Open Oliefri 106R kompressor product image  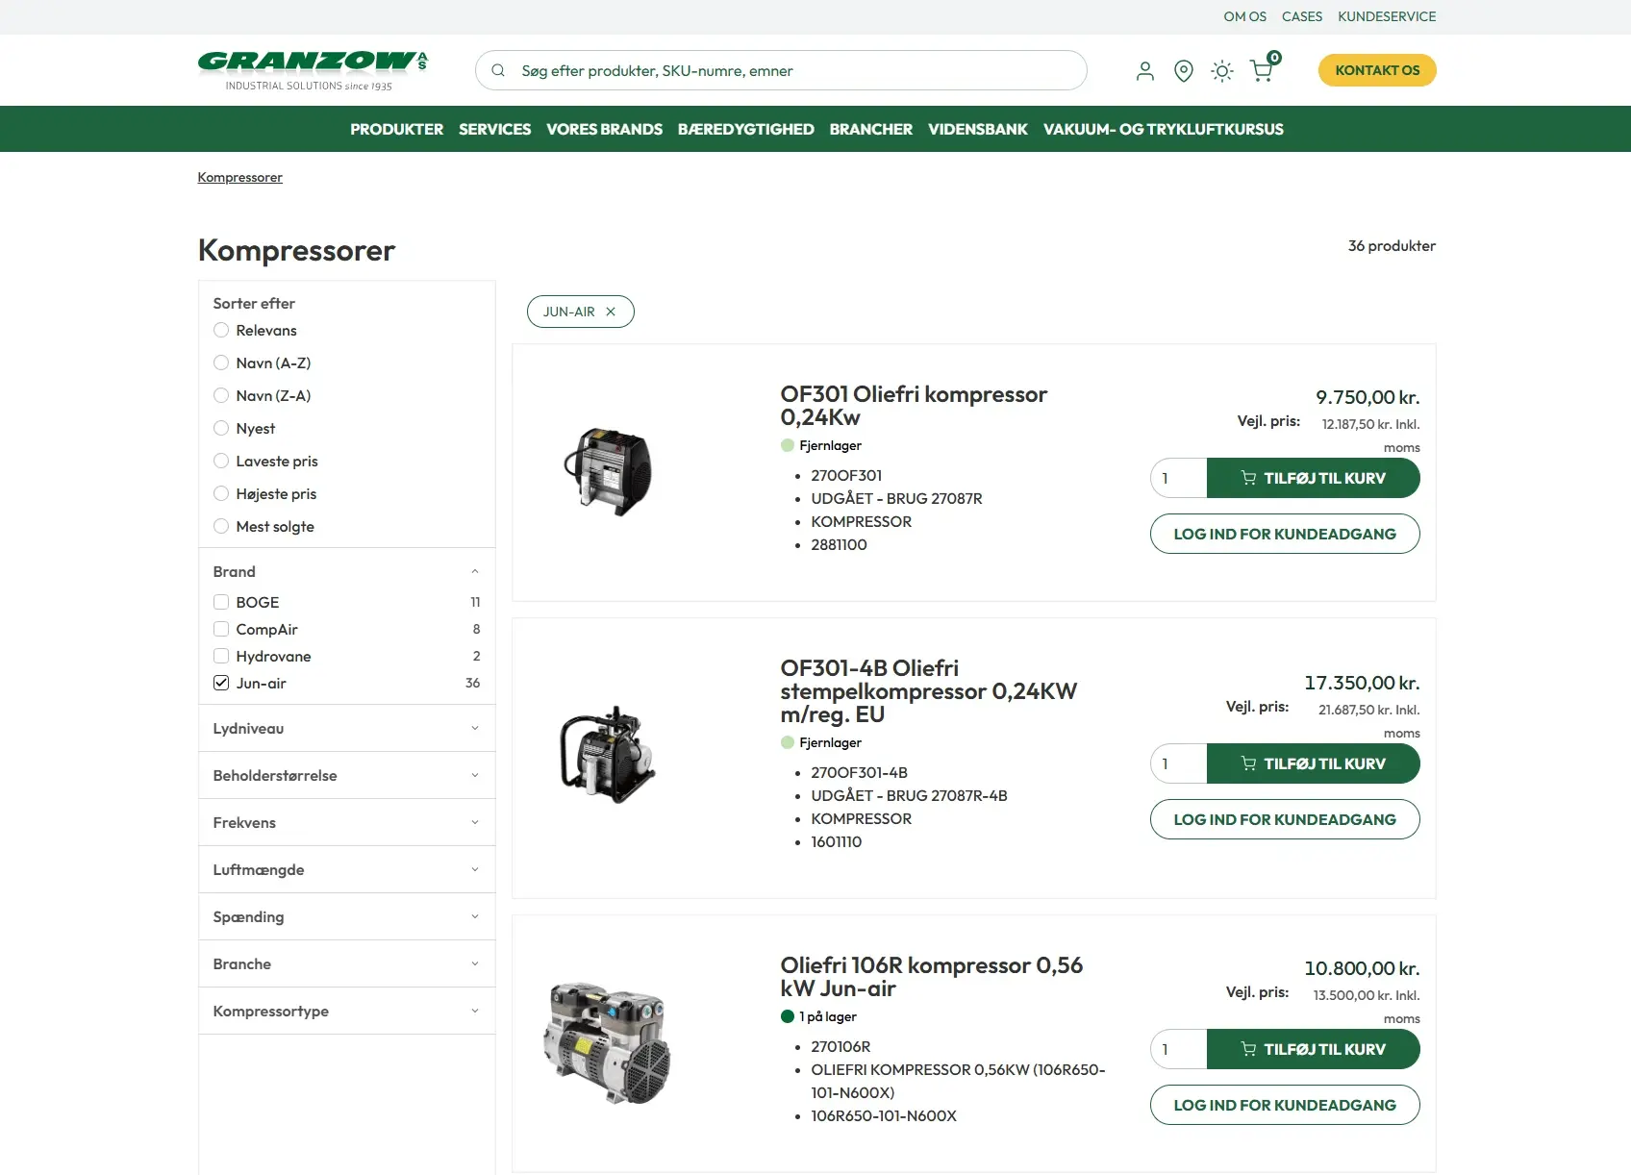(x=608, y=1043)
